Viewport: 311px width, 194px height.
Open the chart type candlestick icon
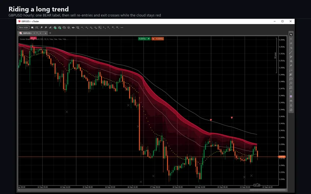[51, 28]
